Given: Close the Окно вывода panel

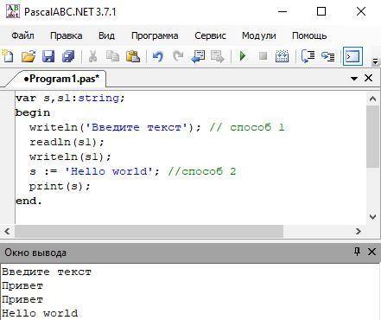Looking at the screenshot, I should [371, 252].
